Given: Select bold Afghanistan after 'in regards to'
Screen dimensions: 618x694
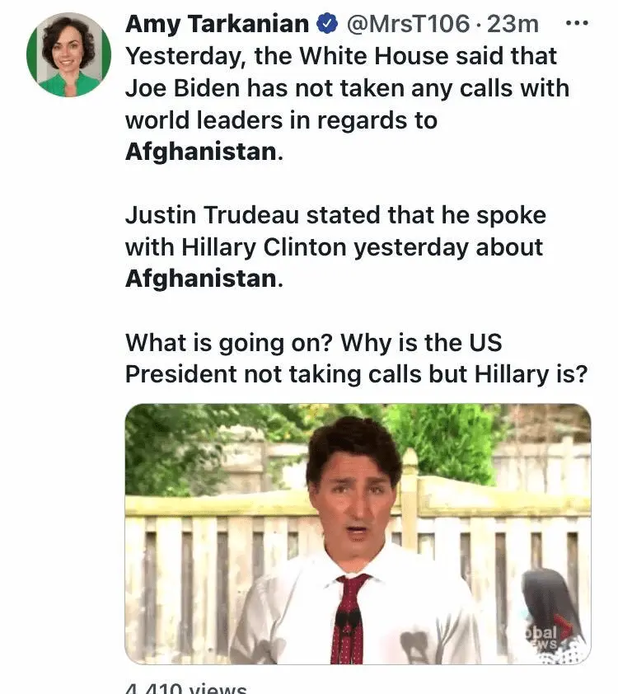Looking at the screenshot, I should 201,152.
